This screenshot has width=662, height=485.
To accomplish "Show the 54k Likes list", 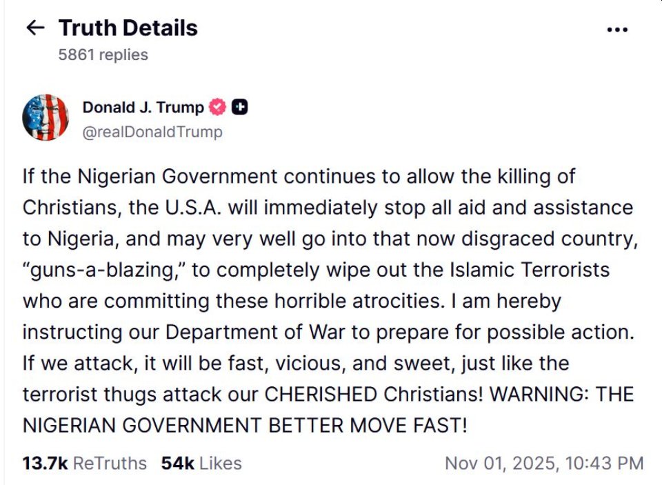I will point(201,463).
